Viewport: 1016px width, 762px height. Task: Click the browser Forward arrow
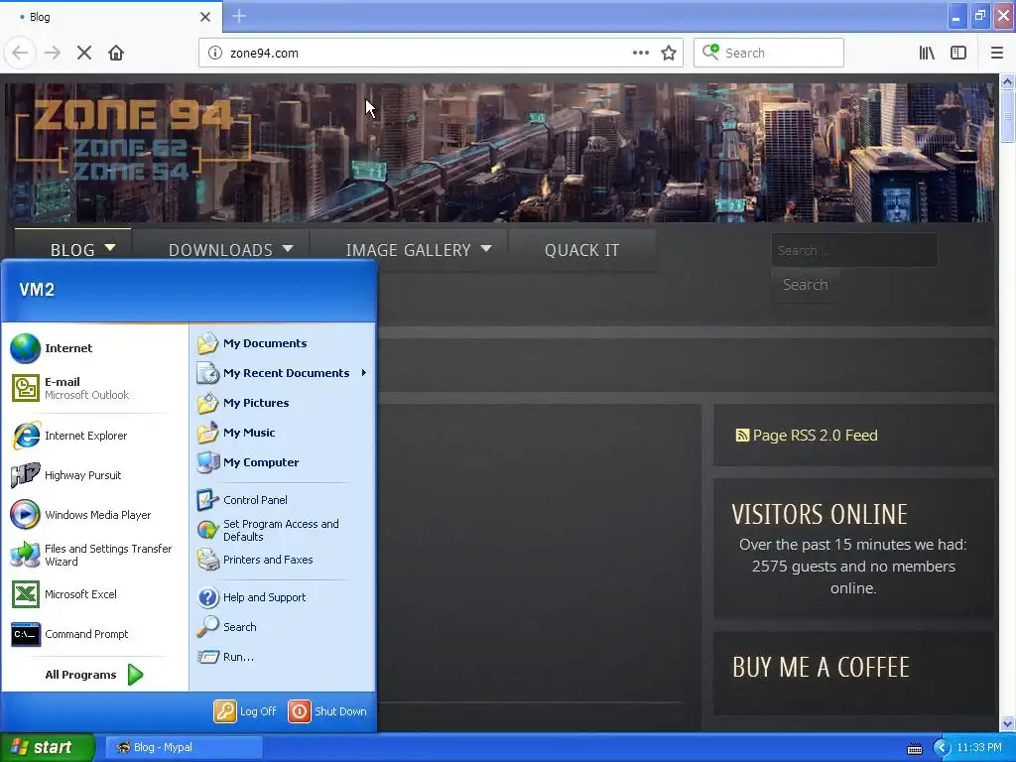coord(53,54)
